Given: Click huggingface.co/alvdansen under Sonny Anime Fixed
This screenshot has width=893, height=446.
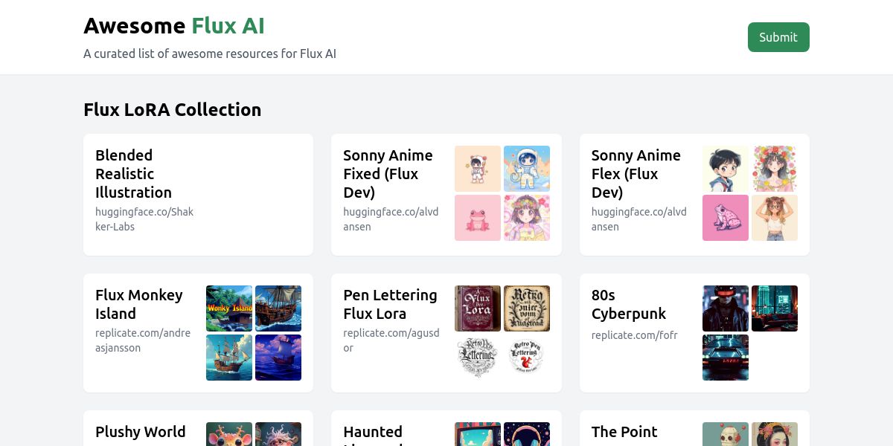Looking at the screenshot, I should pos(391,219).
